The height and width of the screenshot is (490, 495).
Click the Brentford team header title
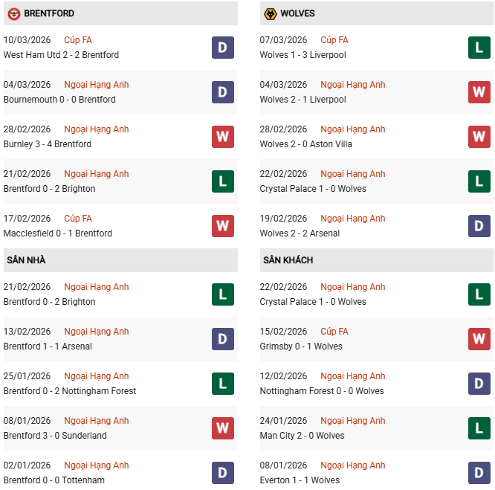click(x=49, y=13)
